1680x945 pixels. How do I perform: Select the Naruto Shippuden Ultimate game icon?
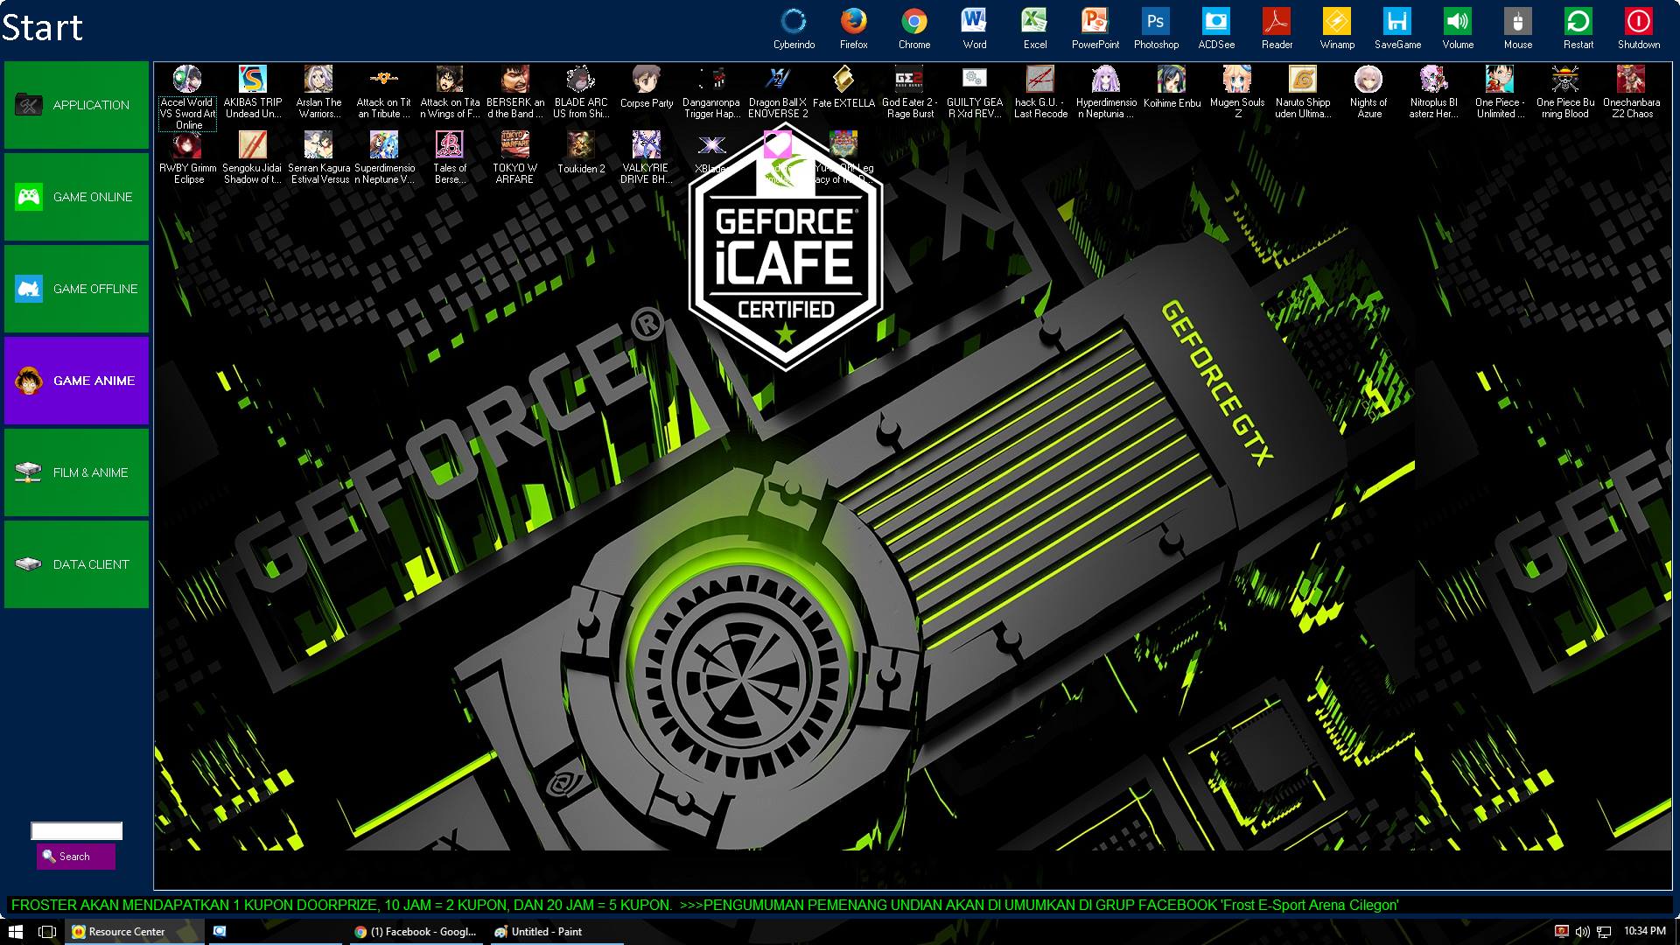click(x=1303, y=93)
